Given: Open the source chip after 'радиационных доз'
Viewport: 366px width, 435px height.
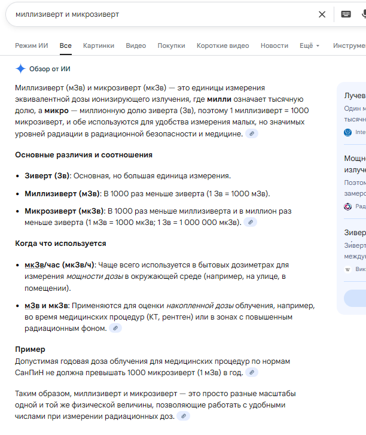Looking at the screenshot, I should click(184, 416).
